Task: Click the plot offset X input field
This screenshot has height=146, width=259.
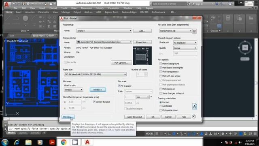Action: pos(74,102)
